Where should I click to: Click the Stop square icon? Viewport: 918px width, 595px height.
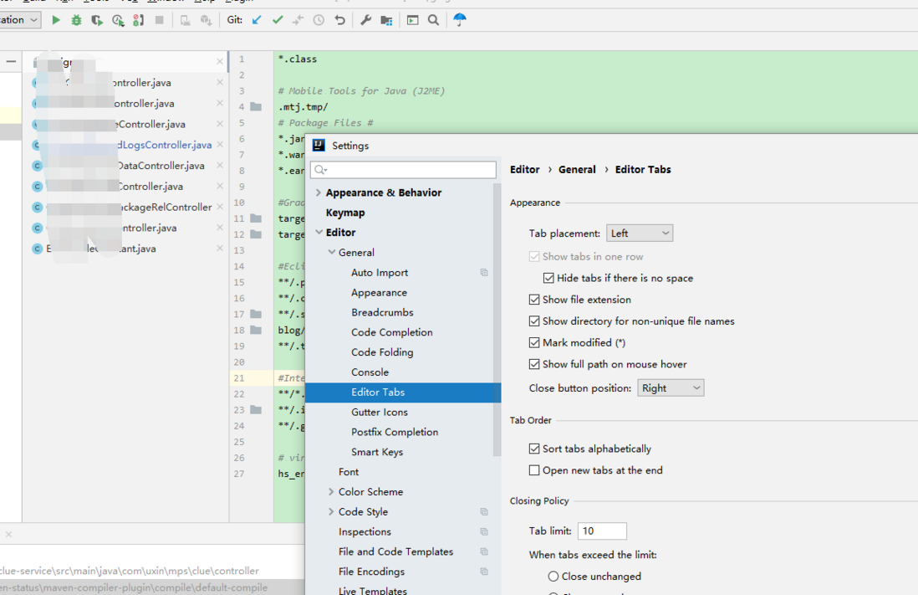(159, 20)
